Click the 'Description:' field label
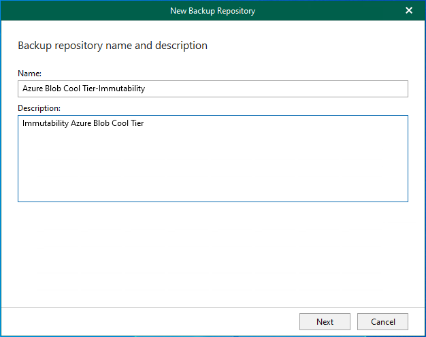 coord(39,108)
